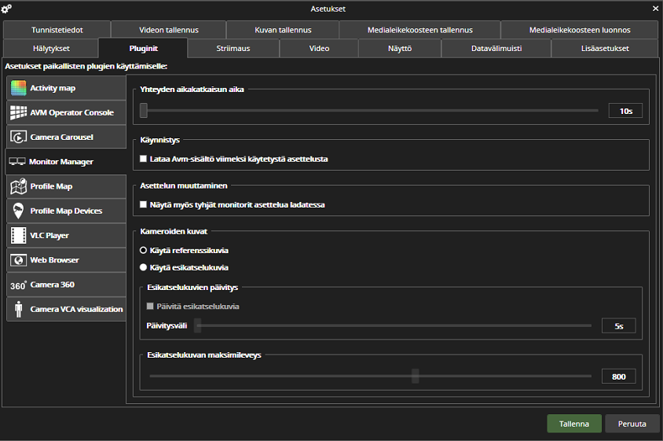Image resolution: width=663 pixels, height=441 pixels.
Task: Select Web Browser plugin label
Action: click(54, 260)
